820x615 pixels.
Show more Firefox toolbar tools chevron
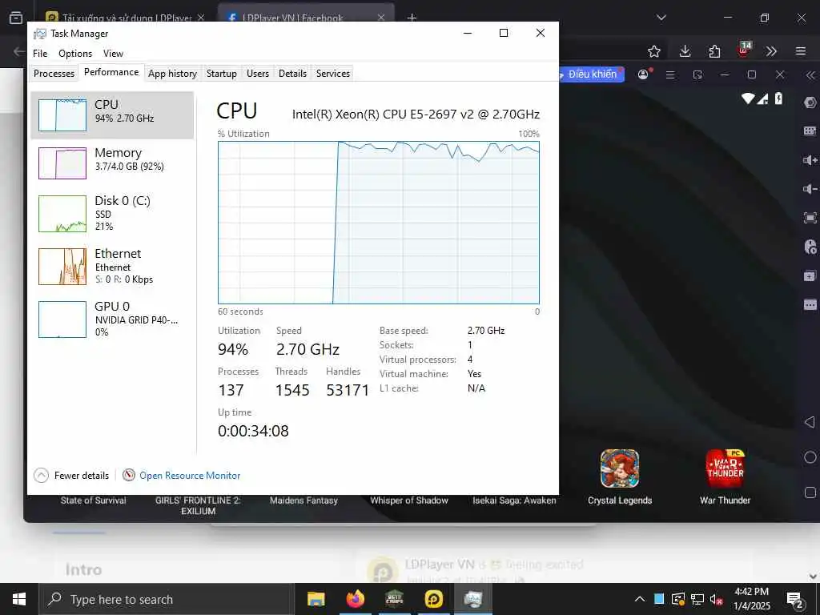pyautogui.click(x=771, y=51)
